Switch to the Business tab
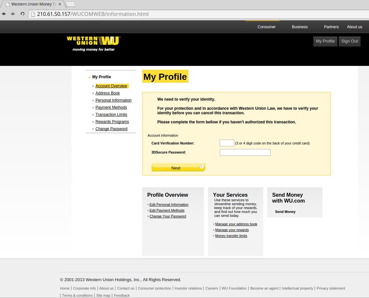This screenshot has height=298, width=369. click(x=299, y=27)
